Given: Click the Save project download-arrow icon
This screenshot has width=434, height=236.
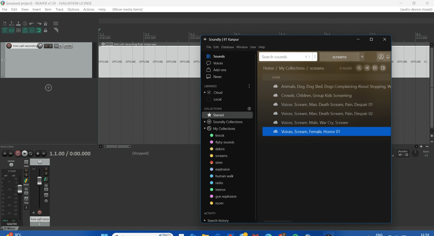Looking at the screenshot, I should point(18,24).
